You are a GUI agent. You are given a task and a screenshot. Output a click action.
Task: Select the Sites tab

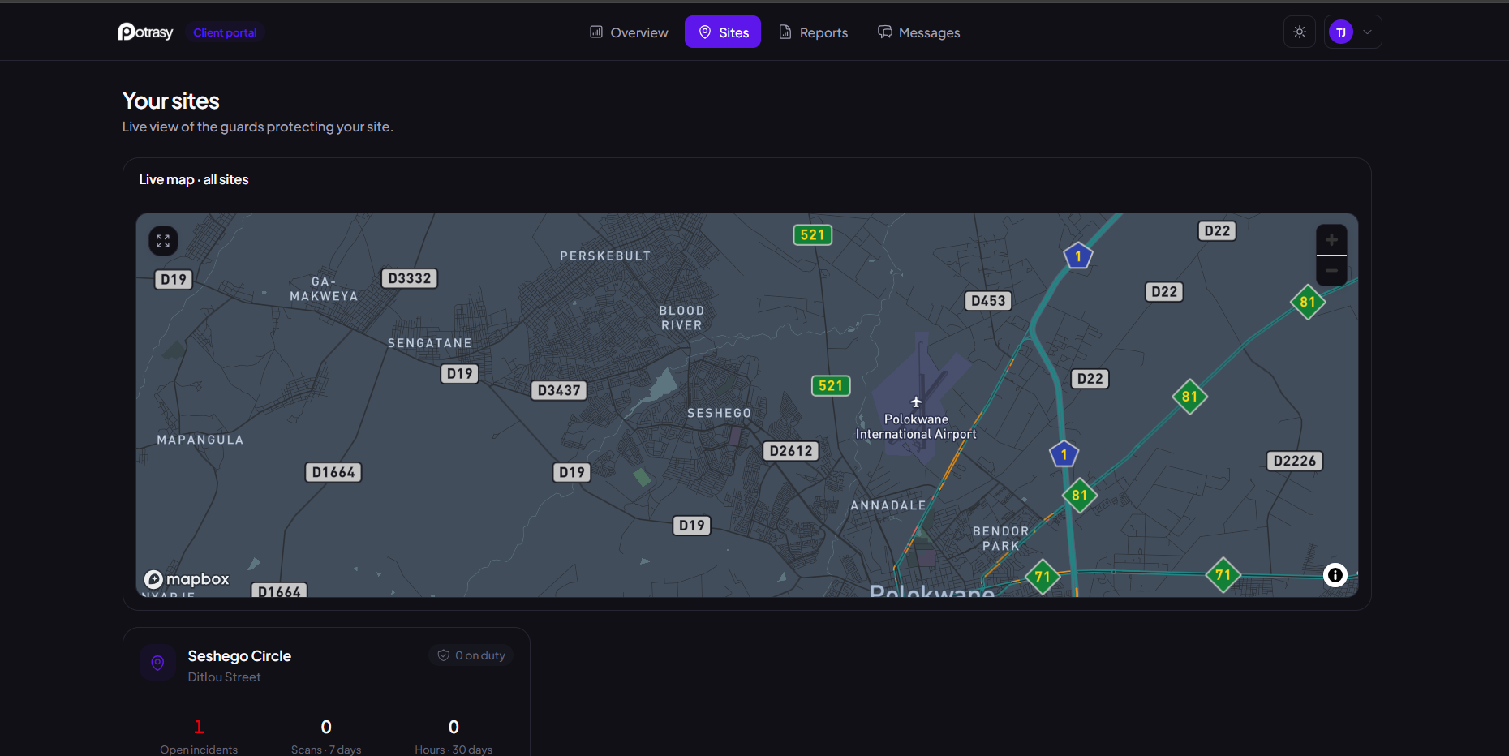coord(723,32)
